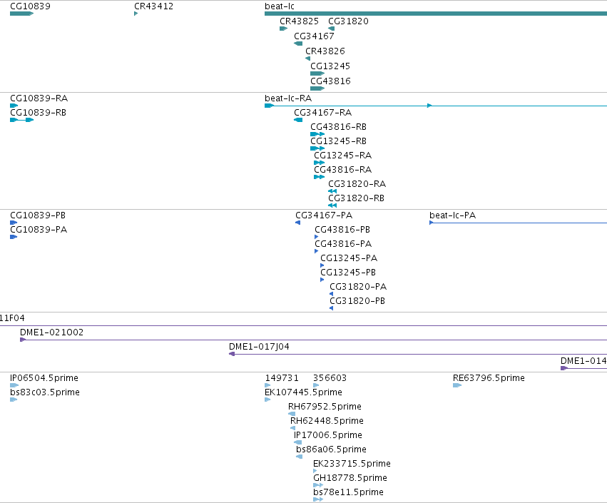Click the CG34167-PA protein label
The height and width of the screenshot is (503, 607).
coord(324,215)
